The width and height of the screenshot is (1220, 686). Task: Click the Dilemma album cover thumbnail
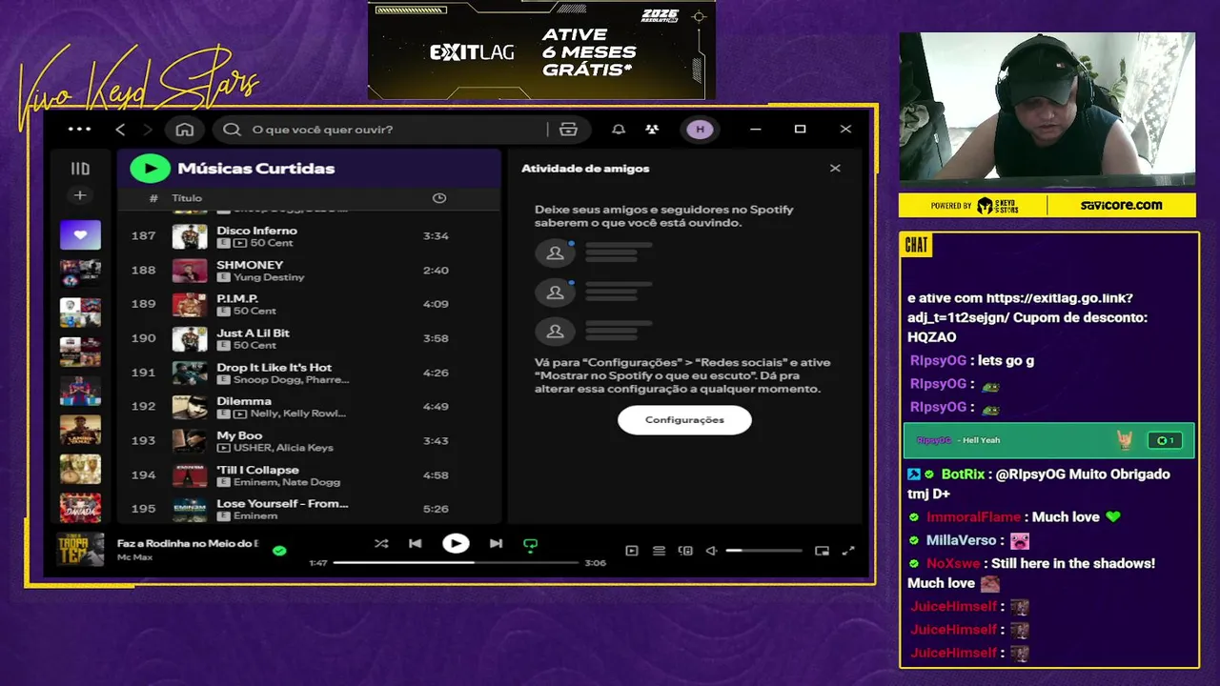tap(190, 407)
